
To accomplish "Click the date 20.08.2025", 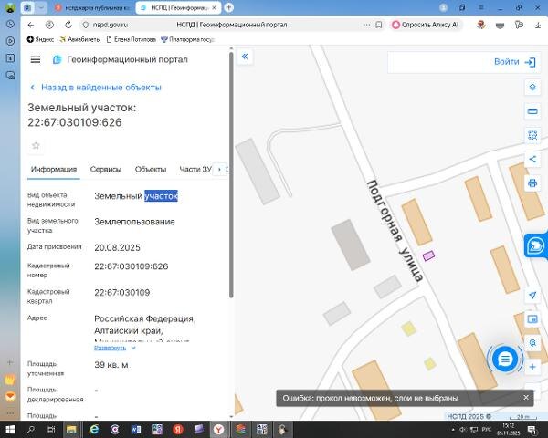I will pyautogui.click(x=117, y=247).
